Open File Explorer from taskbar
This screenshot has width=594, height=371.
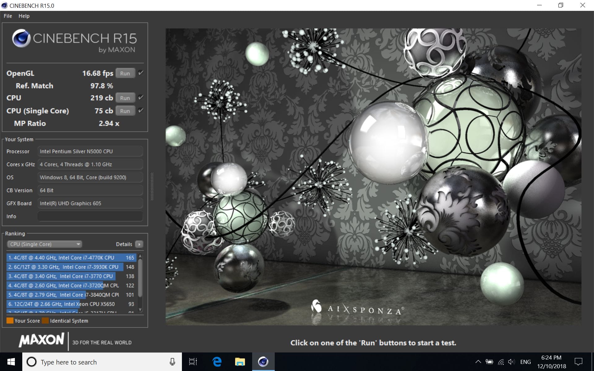coord(240,362)
